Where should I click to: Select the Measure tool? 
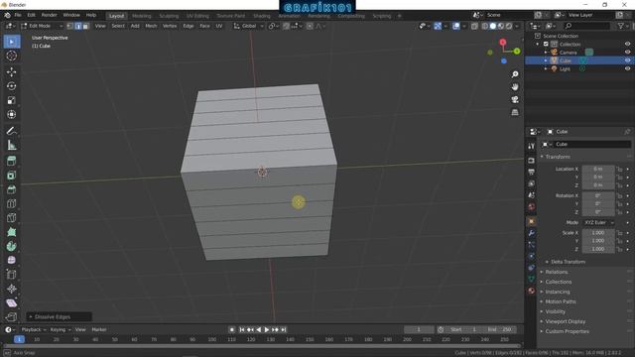tap(12, 145)
